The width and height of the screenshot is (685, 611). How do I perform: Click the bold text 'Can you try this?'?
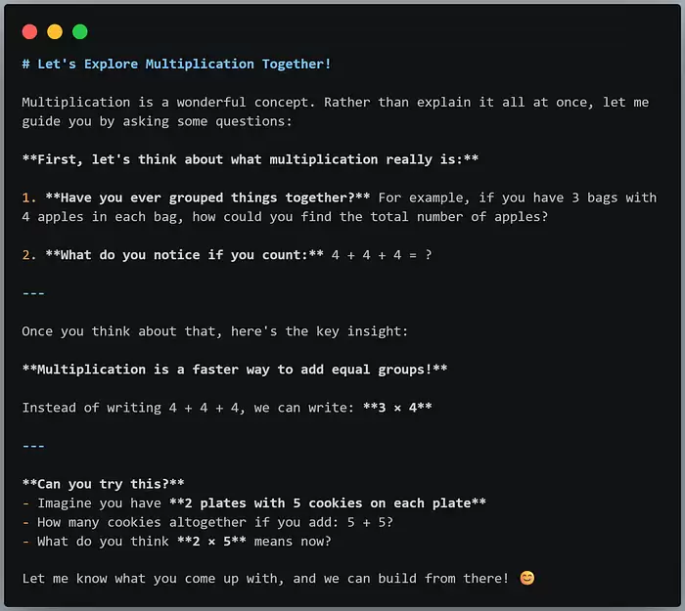(103, 484)
